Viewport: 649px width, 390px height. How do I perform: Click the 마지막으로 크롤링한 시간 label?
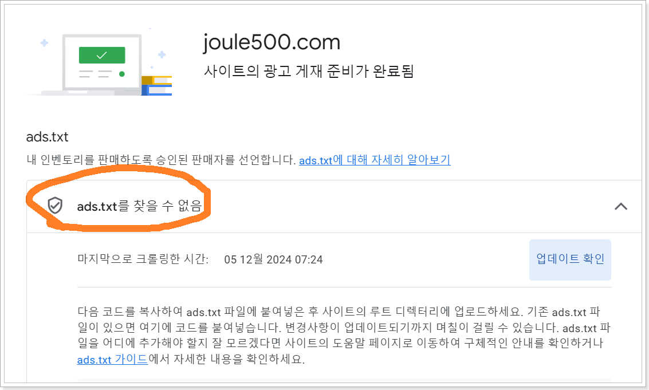(143, 259)
